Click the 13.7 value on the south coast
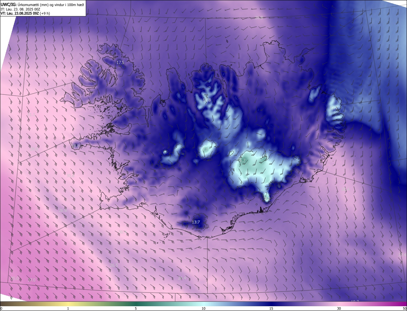Image resolution: width=407 pixels, height=311 pixels. (x=196, y=222)
